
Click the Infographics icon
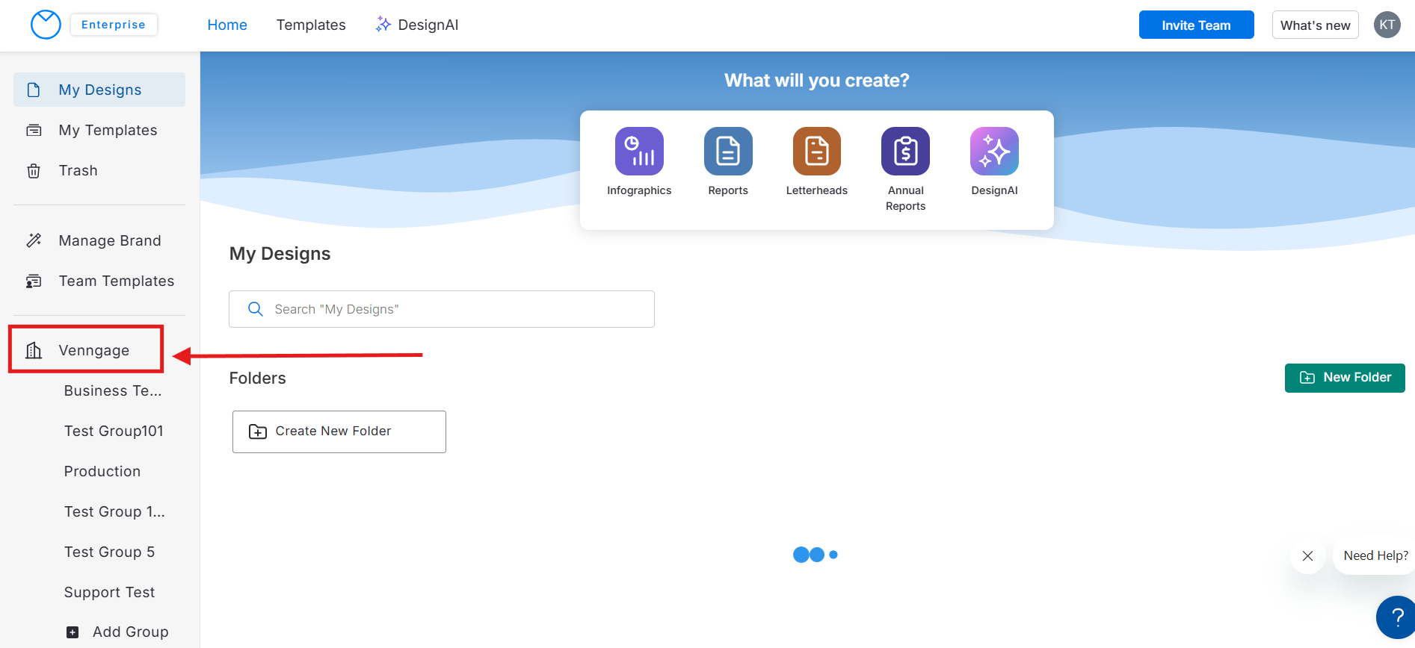coord(639,151)
